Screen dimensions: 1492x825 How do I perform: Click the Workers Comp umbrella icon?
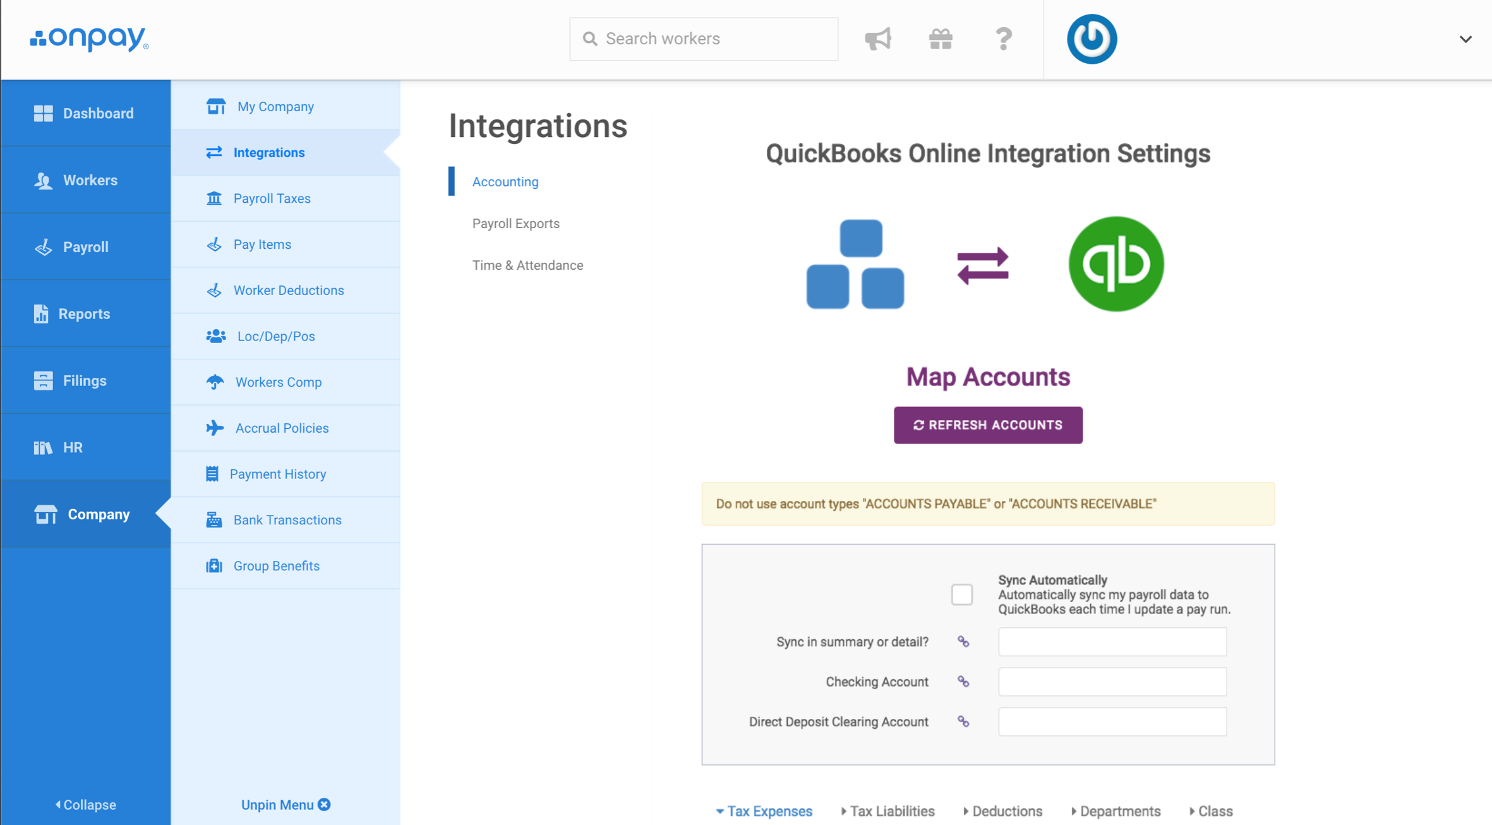pos(215,382)
